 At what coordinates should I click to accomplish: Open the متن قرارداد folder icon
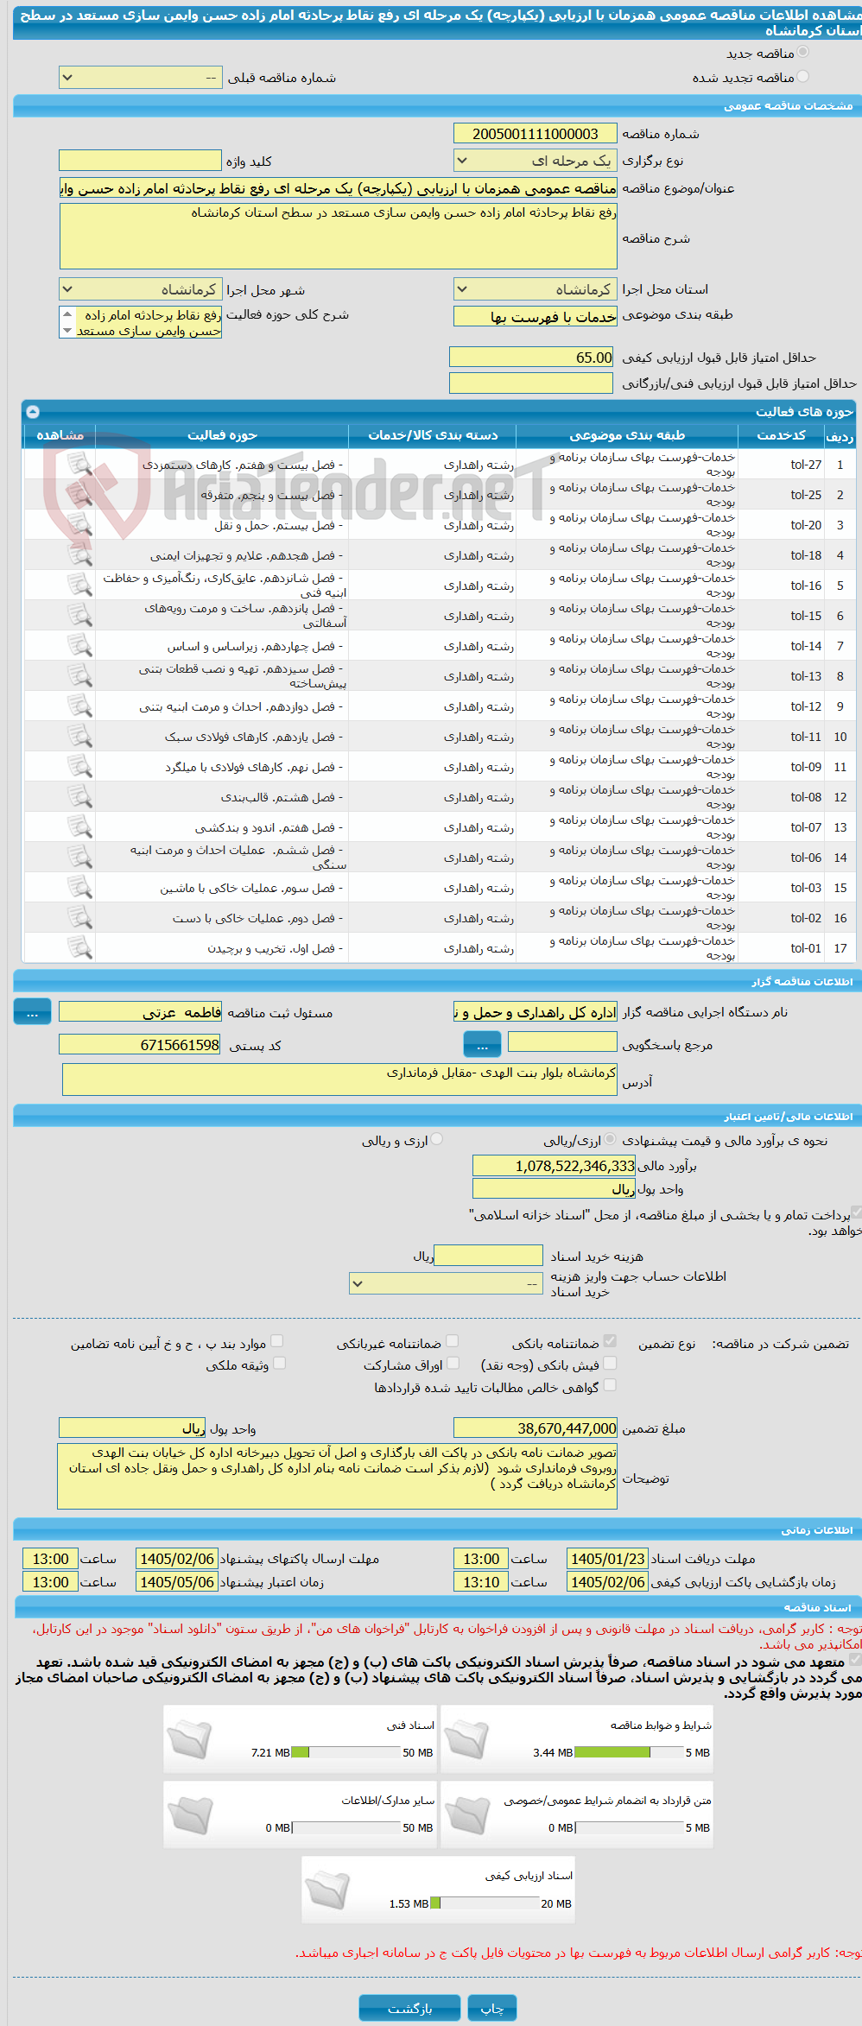[466, 1814]
